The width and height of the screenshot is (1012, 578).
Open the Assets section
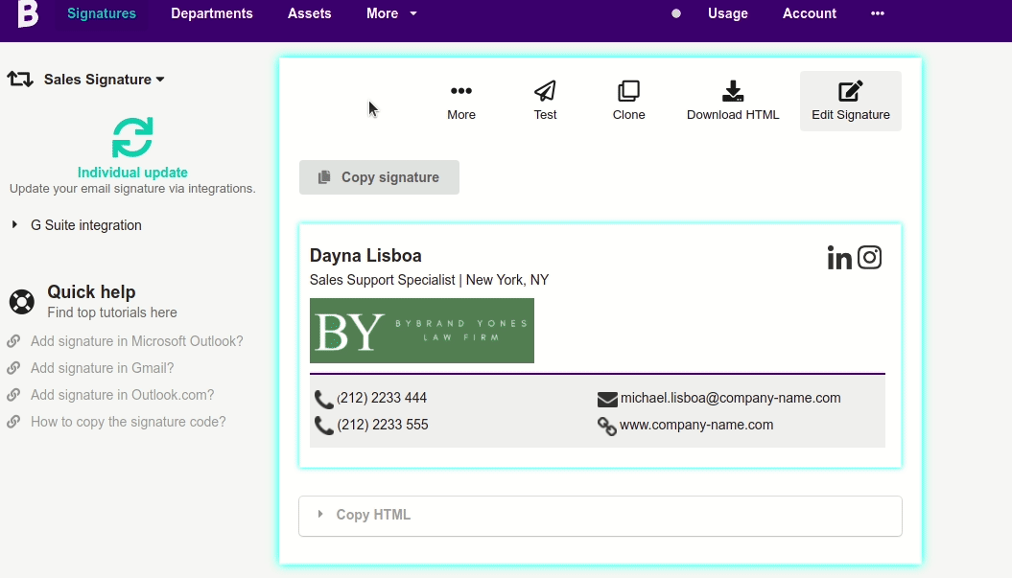pyautogui.click(x=309, y=13)
